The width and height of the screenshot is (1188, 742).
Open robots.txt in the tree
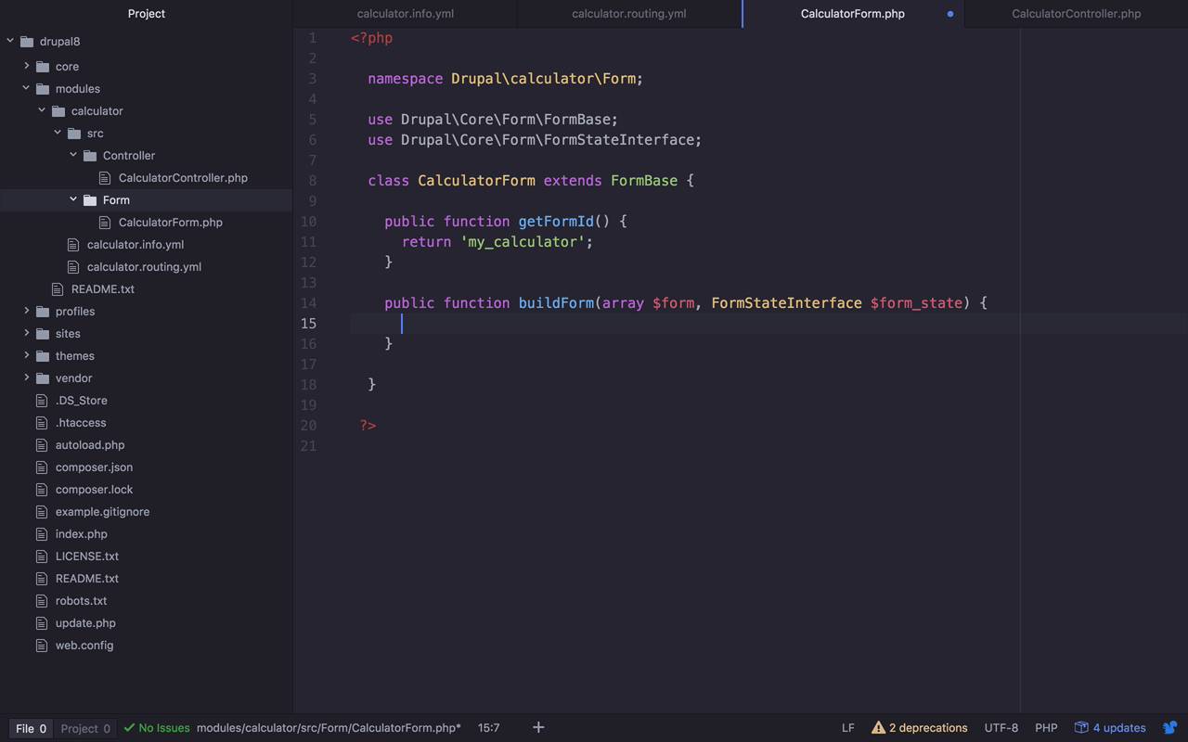[x=81, y=600]
